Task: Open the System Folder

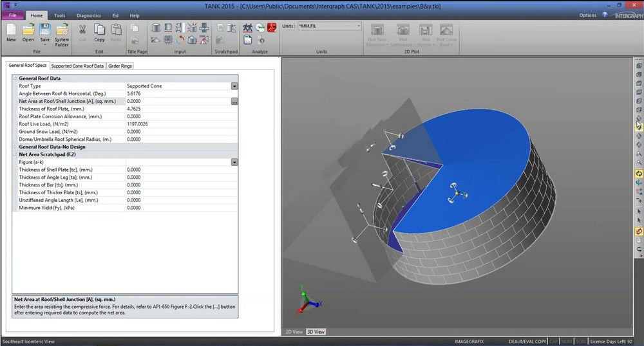Action: coord(62,35)
